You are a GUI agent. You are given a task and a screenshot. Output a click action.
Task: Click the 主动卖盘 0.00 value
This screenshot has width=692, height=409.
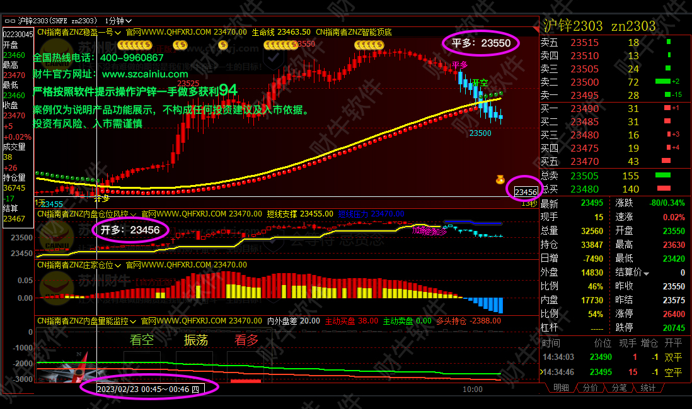pyautogui.click(x=407, y=321)
